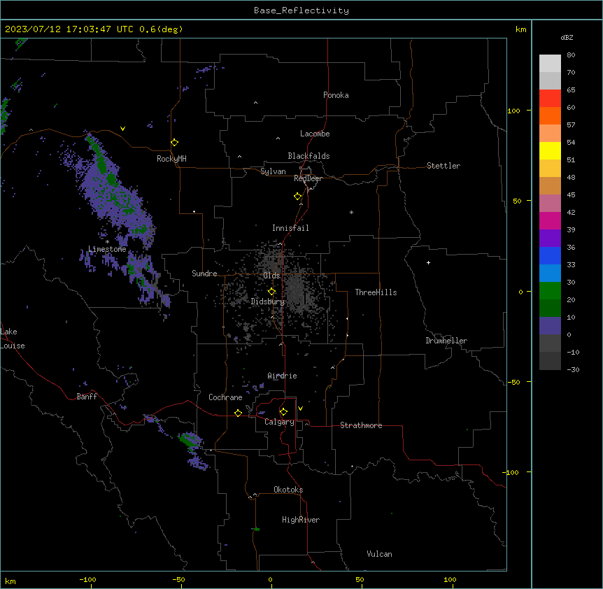Select the pink 45 dBZ legend swatch

pyautogui.click(x=550, y=203)
